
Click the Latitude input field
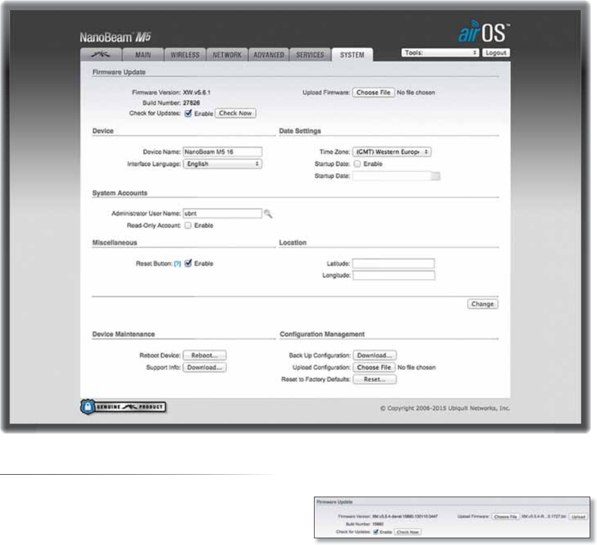point(394,263)
